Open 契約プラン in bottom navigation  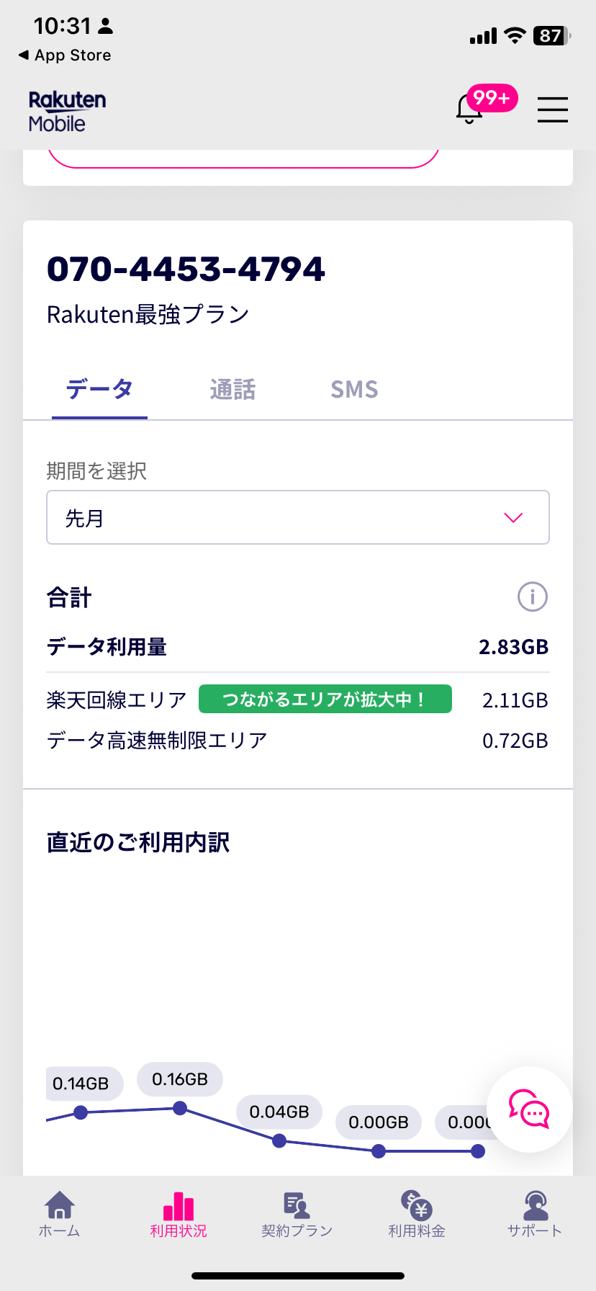pos(297,1214)
